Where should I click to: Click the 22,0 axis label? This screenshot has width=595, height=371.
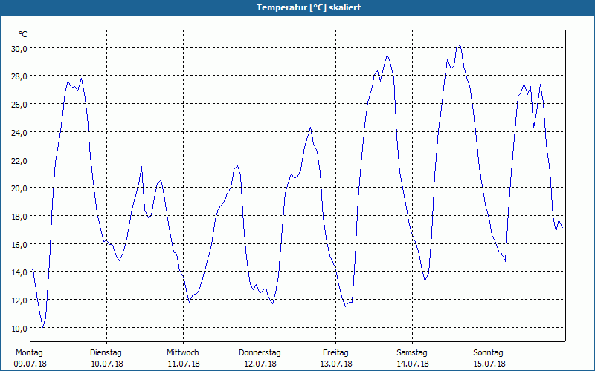click(x=19, y=160)
